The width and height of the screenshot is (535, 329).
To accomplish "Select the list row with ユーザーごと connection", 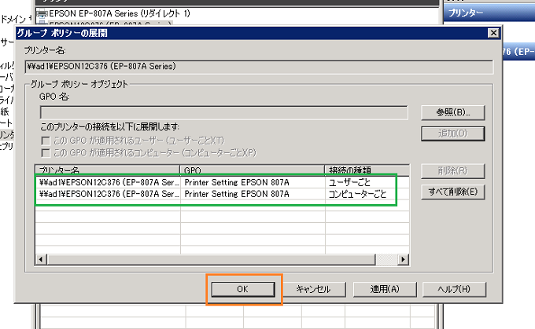I will click(222, 182).
